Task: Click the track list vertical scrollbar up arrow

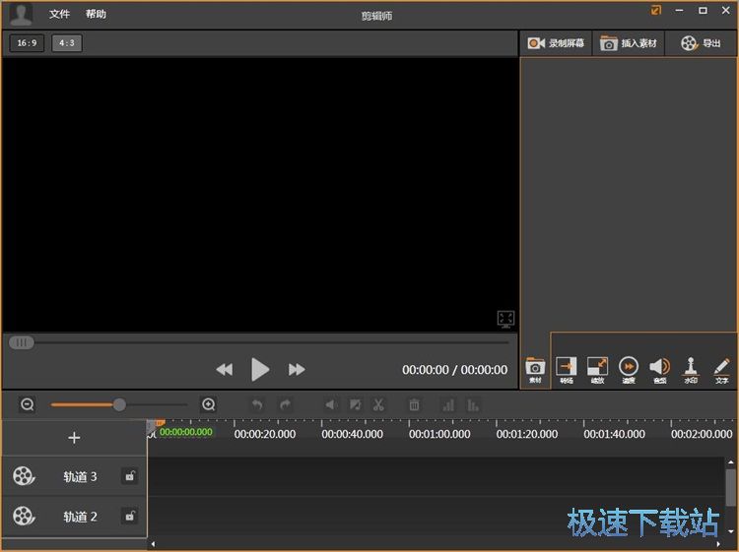Action: pyautogui.click(x=730, y=462)
